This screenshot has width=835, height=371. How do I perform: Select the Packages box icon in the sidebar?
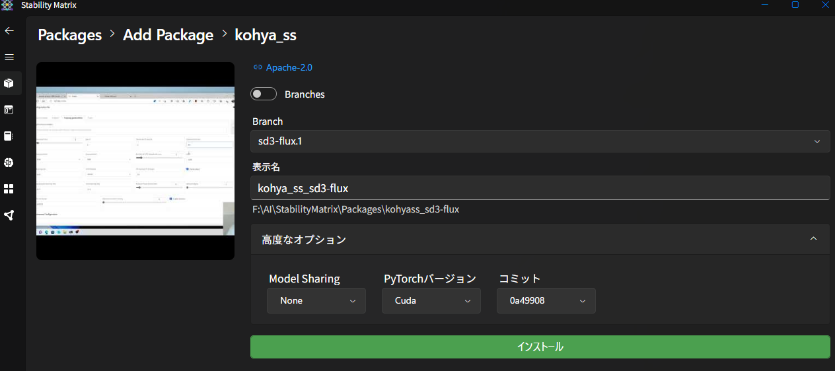pos(9,83)
